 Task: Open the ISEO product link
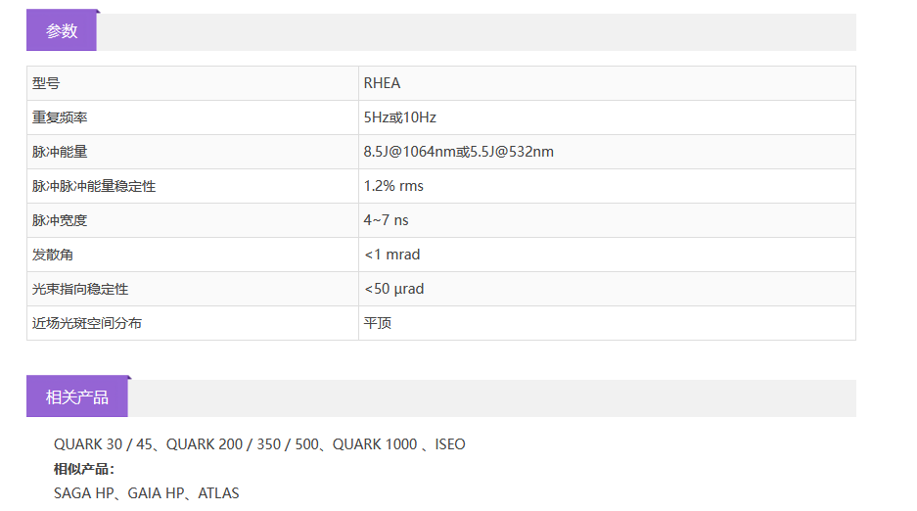[x=450, y=444]
